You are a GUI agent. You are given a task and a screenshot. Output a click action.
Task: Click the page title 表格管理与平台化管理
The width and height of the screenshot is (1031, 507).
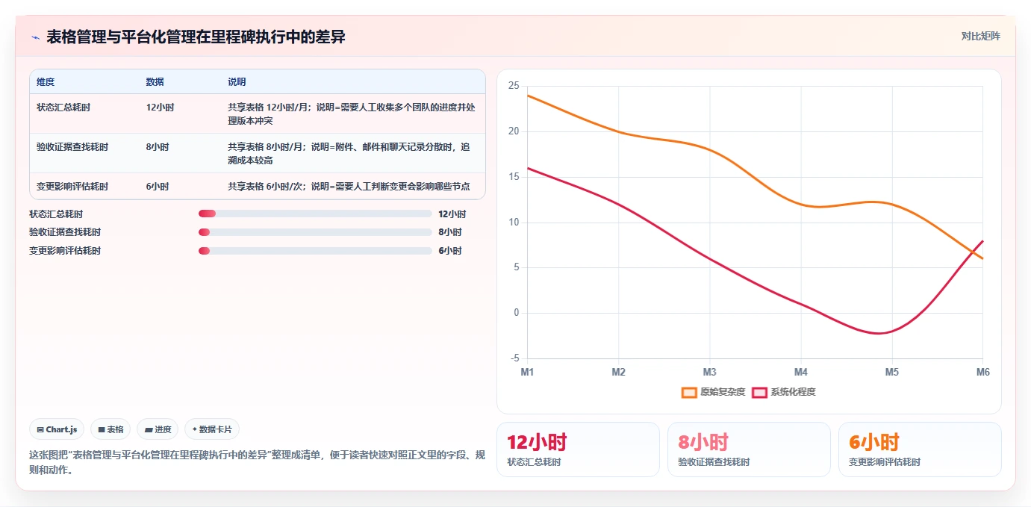(x=196, y=37)
